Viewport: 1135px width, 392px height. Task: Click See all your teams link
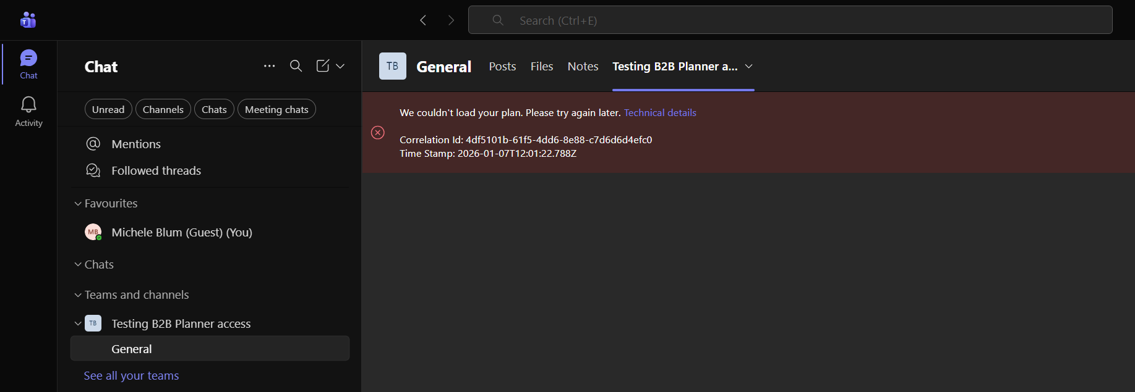[131, 375]
